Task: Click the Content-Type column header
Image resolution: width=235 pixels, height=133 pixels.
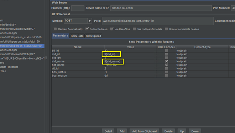Action: coord(202,47)
